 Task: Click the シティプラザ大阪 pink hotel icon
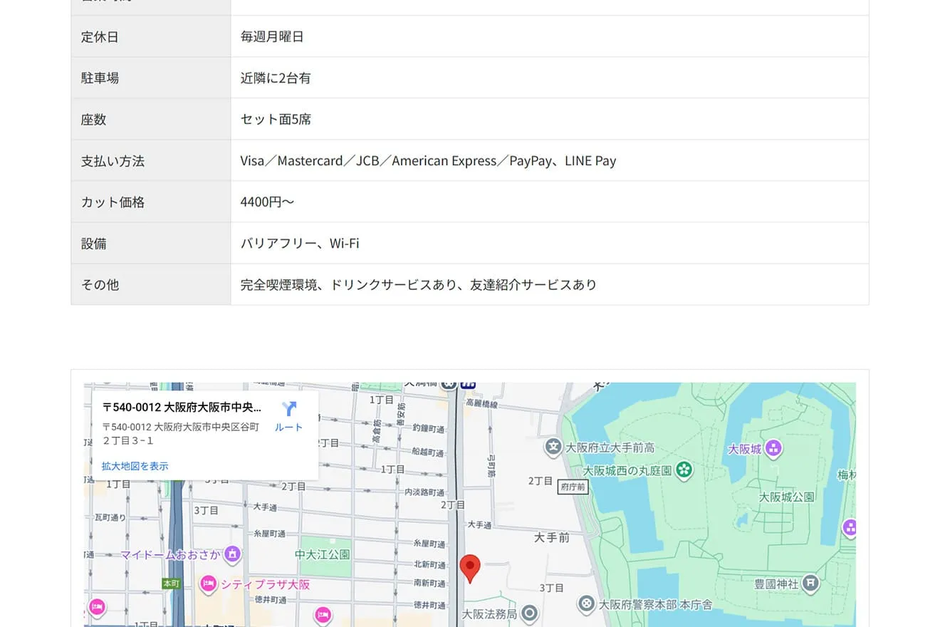pyautogui.click(x=208, y=584)
